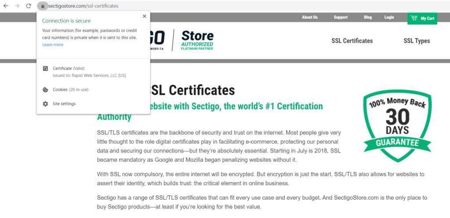View the Certificate (Valid) details

click(x=68, y=68)
